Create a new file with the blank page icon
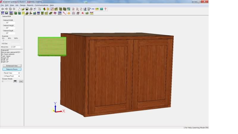 19,9
